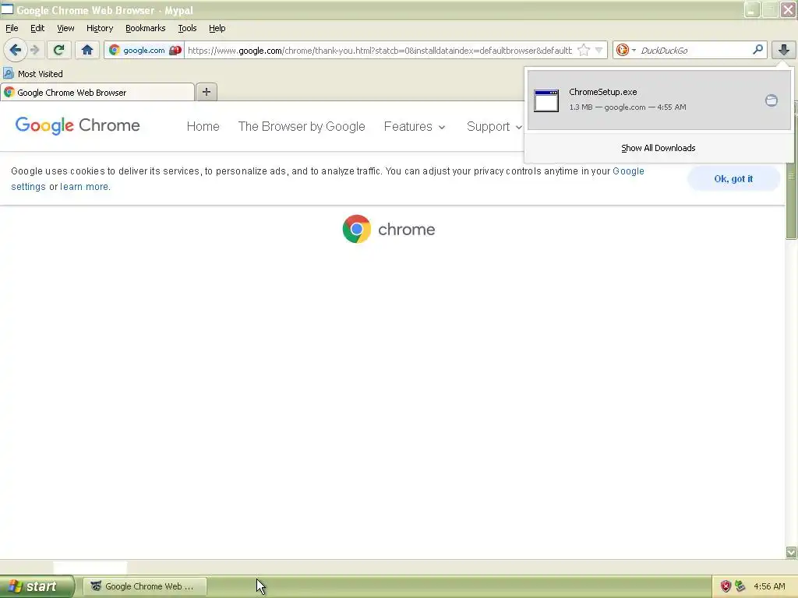Screen dimensions: 798x598
Task: Open the home page button
Action: 87,50
